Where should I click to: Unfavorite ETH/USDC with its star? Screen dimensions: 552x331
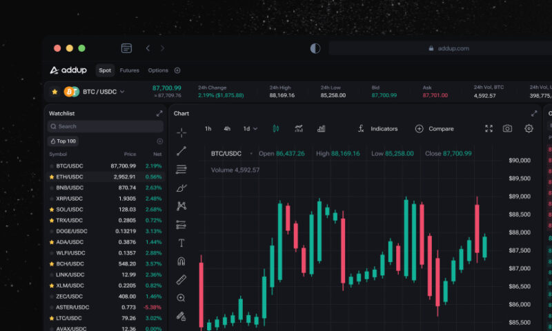pos(52,177)
